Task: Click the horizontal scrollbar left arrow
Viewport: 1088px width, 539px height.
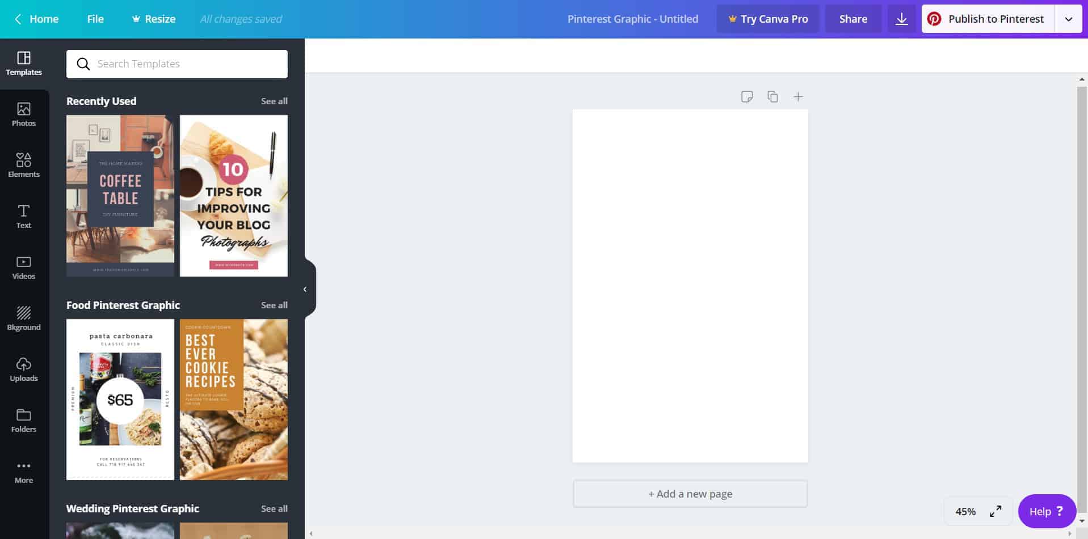Action: (x=310, y=534)
